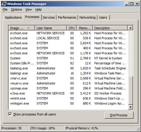Select the vpcmap.exe process
The height and width of the screenshot is (132, 141).
(68, 88)
